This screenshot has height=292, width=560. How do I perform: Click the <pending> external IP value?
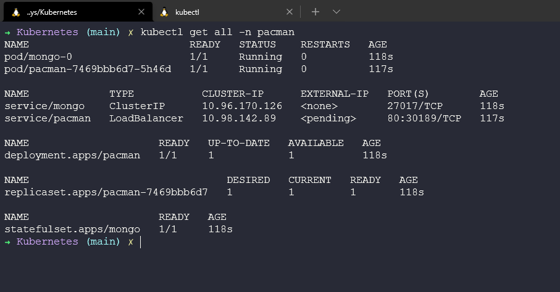coord(328,118)
